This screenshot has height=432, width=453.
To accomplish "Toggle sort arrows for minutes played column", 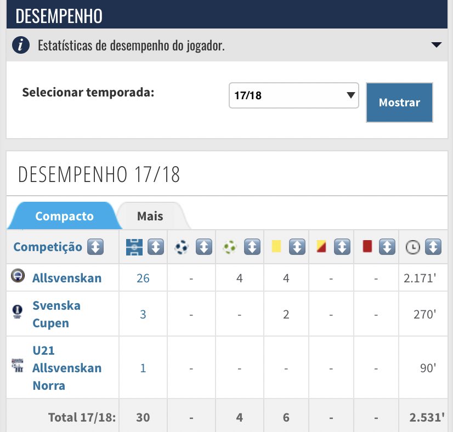I will tap(433, 247).
